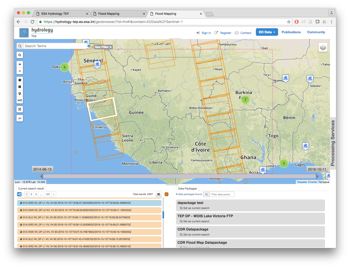Bookmark this page with the star
The image size is (350, 268).
289,22
